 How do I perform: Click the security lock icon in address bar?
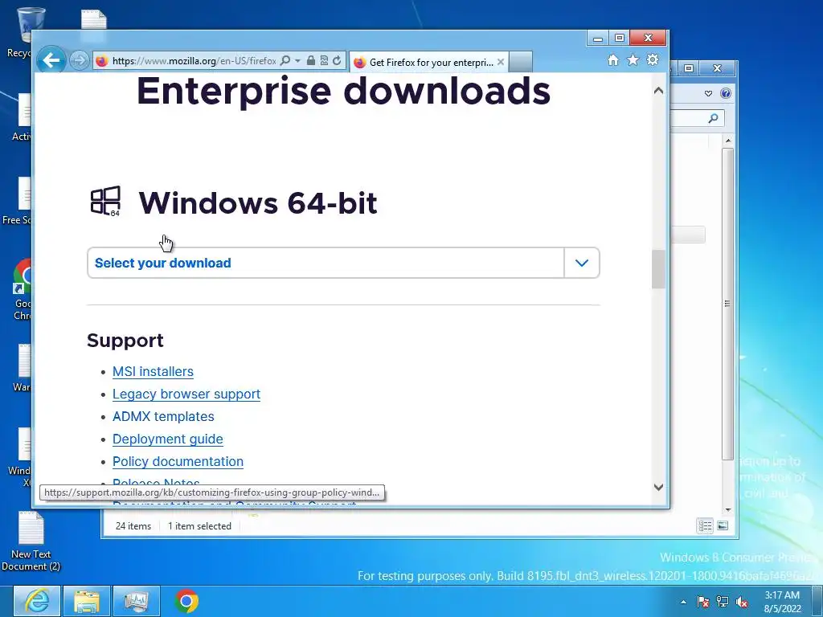tap(311, 61)
